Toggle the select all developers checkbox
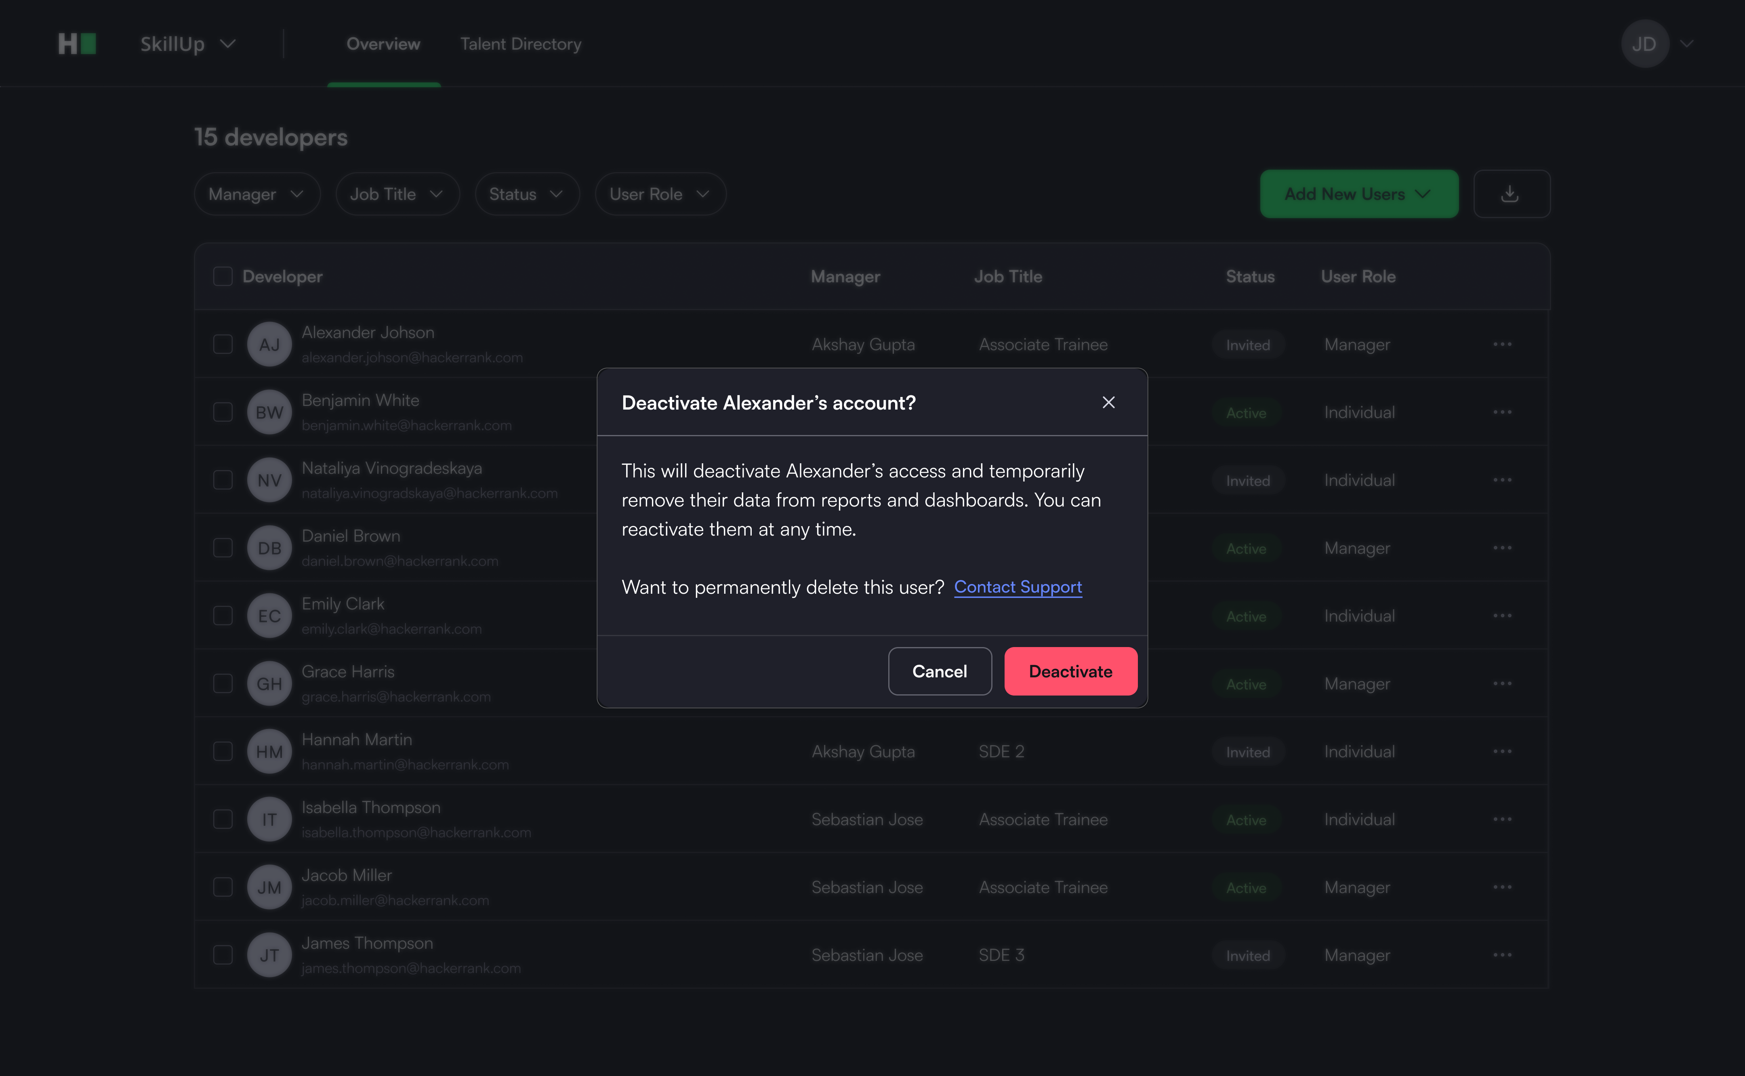 click(223, 277)
